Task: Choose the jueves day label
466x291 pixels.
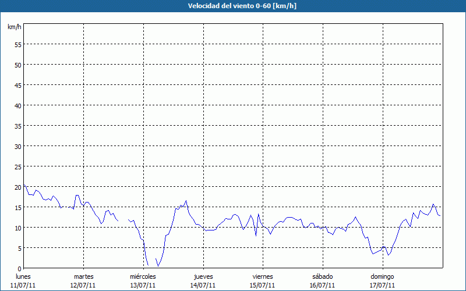Action: click(x=203, y=276)
